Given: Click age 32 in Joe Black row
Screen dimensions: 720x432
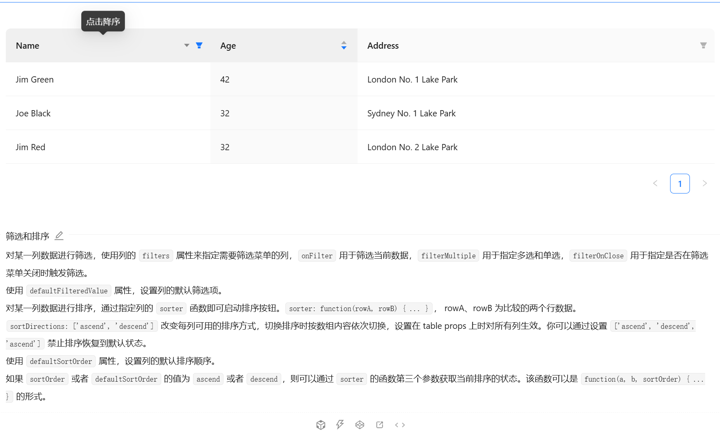Looking at the screenshot, I should 284,113.
